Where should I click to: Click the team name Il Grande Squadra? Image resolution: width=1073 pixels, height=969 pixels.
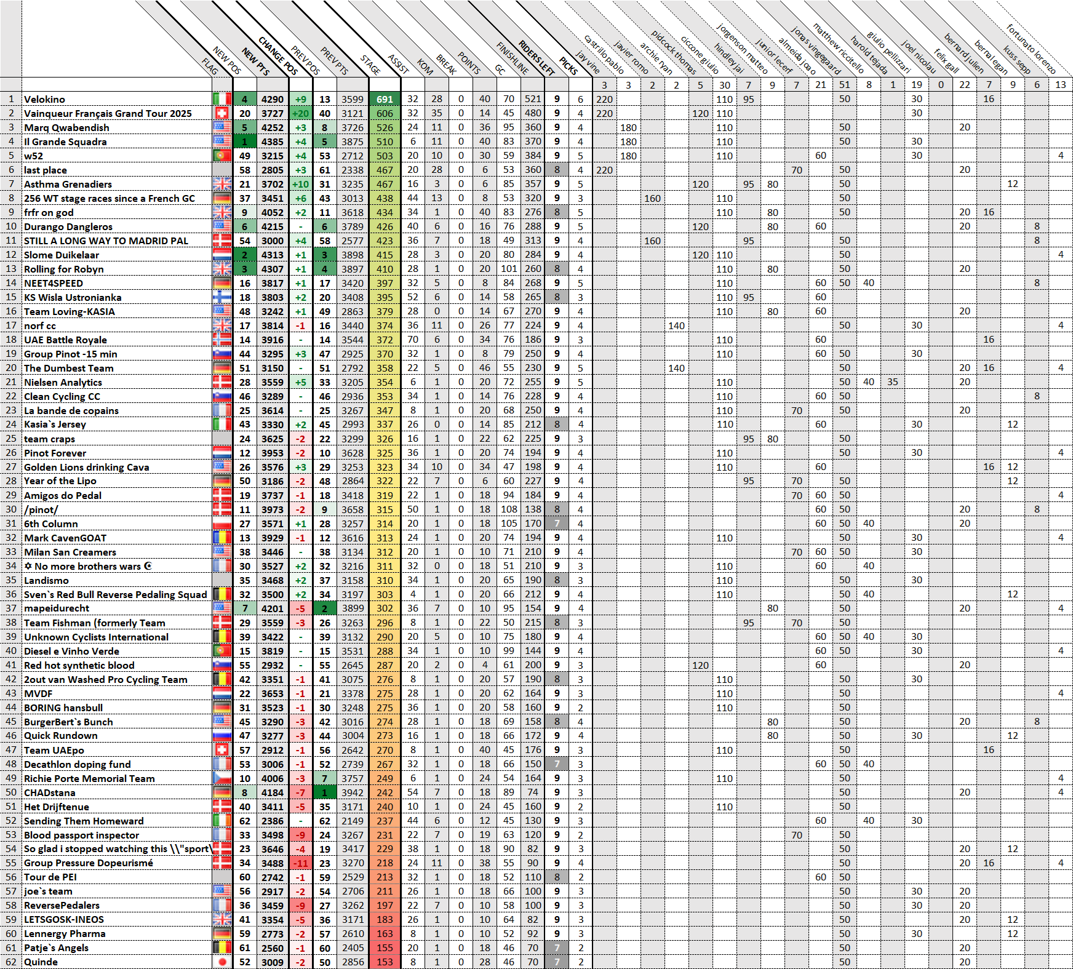click(x=65, y=142)
